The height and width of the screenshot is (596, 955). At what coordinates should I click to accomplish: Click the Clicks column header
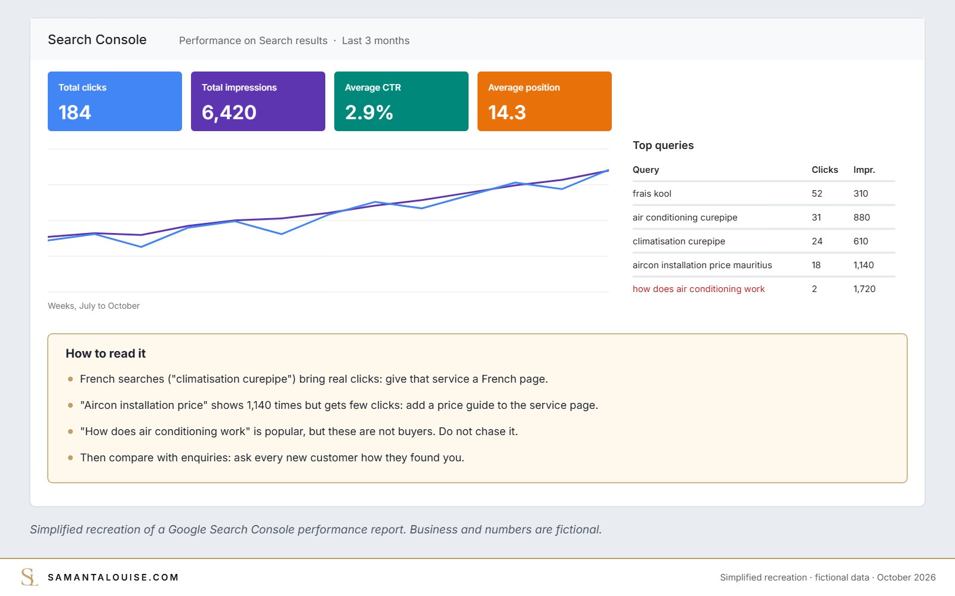[825, 170]
